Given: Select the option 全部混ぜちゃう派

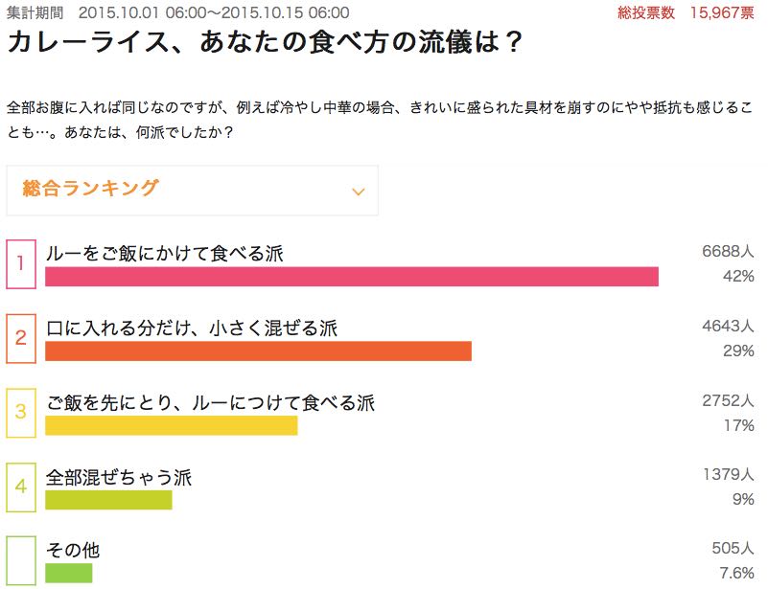Looking at the screenshot, I should click(119, 477).
